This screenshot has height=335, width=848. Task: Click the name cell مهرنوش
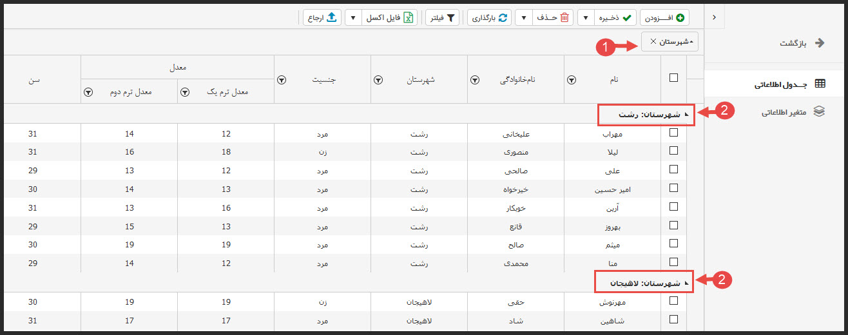pyautogui.click(x=612, y=301)
